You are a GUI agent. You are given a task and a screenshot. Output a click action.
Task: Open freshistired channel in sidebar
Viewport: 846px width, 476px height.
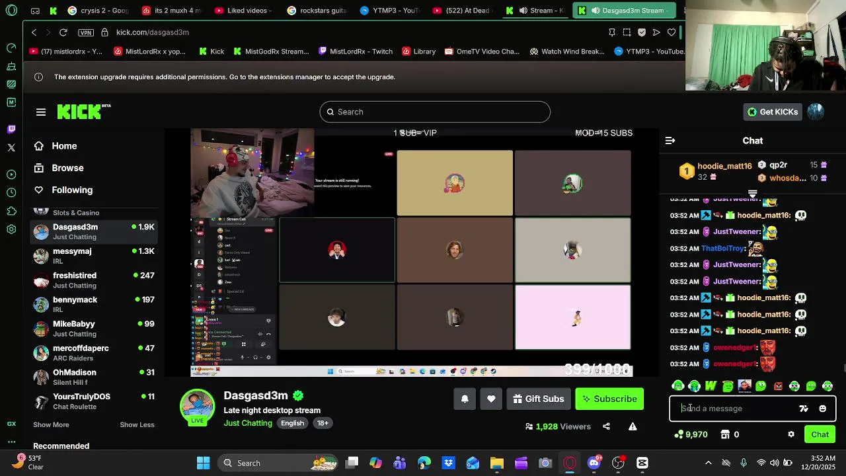[94, 280]
